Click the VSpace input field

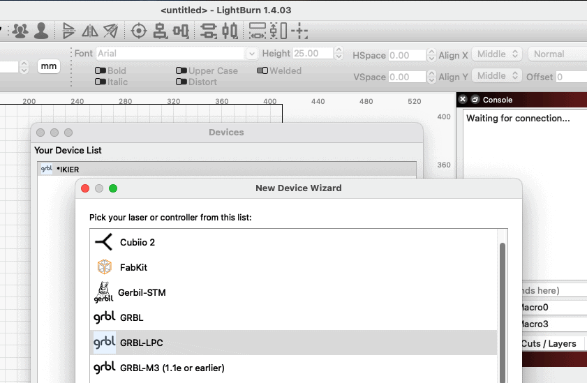coord(407,77)
